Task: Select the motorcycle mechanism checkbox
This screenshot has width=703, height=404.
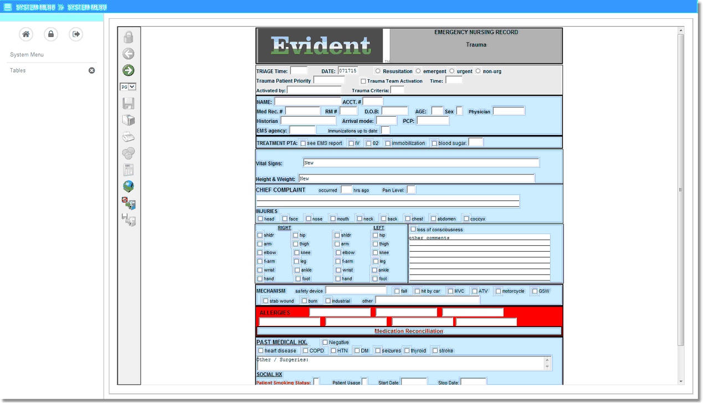Action: point(499,291)
